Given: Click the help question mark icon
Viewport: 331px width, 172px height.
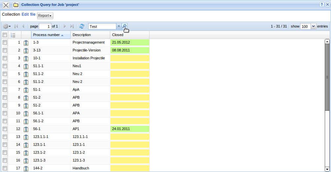Looking at the screenshot, I should click(x=321, y=5).
